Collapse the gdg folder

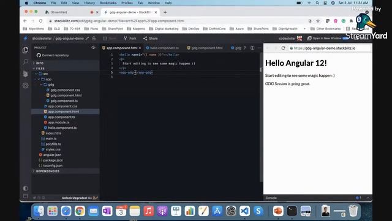coord(41,85)
